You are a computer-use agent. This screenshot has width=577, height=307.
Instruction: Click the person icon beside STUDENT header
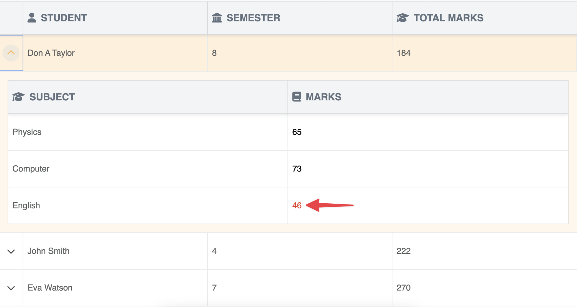click(x=32, y=17)
